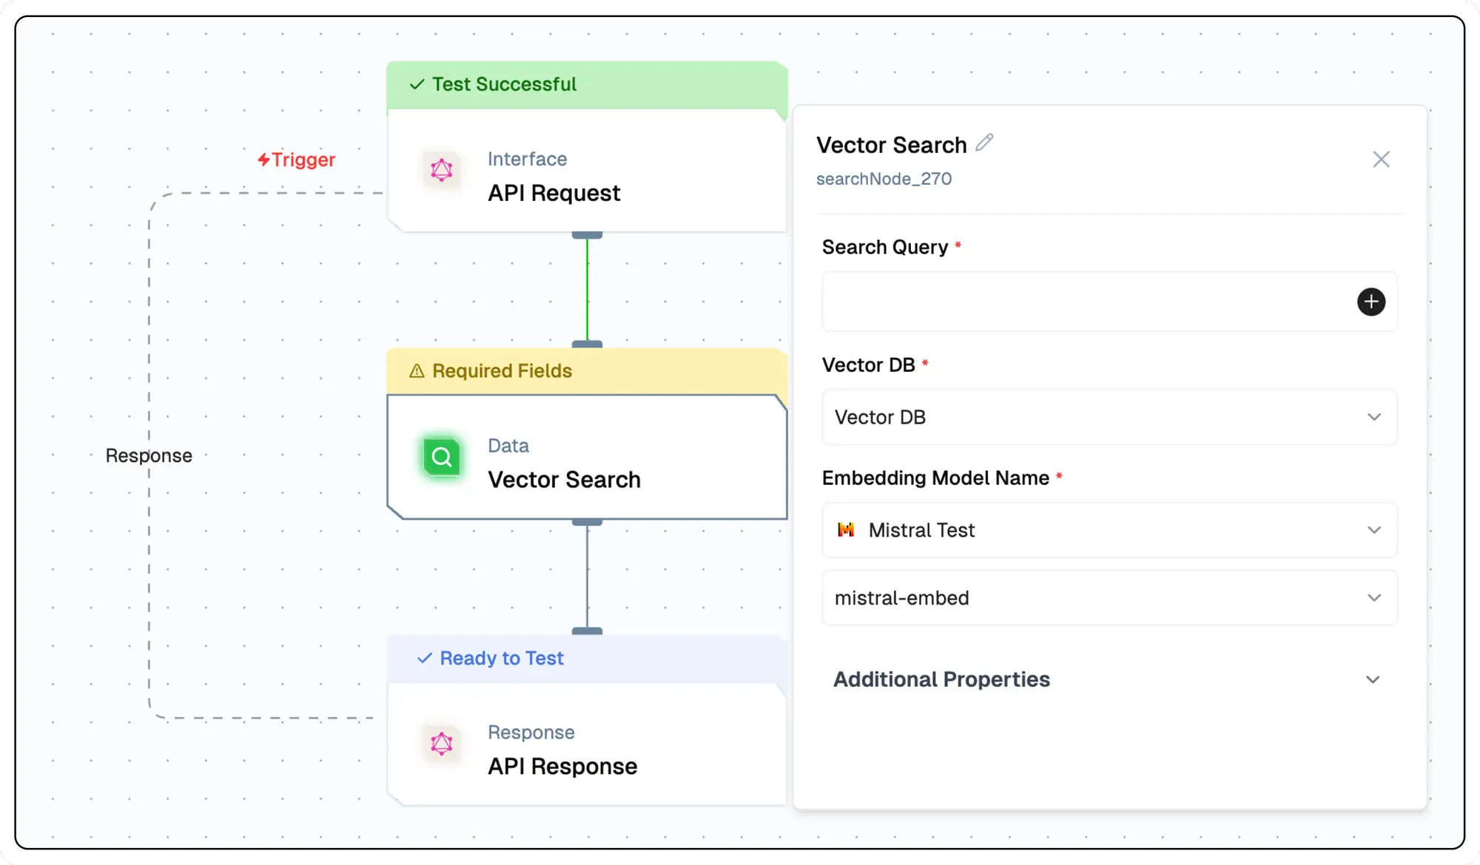
Task: Close the Vector Search side panel
Action: (1381, 160)
